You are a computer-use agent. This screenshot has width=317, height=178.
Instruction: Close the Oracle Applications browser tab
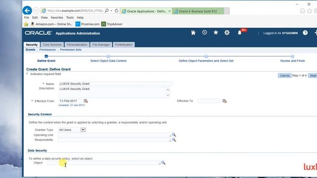[169, 11]
